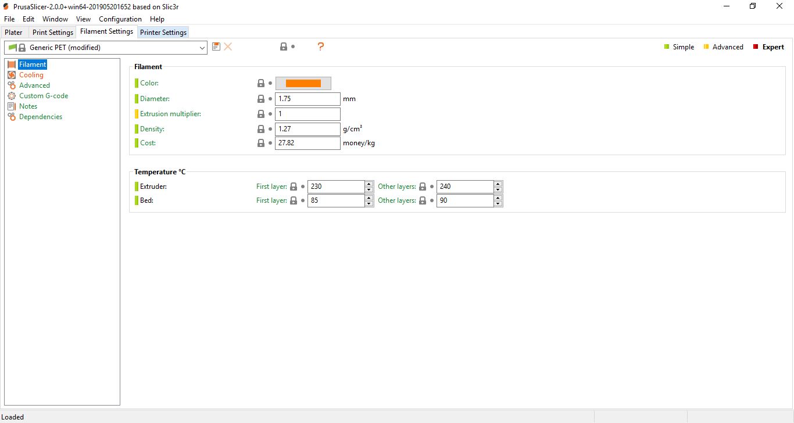Click the reset dot in the Diameter row

270,99
